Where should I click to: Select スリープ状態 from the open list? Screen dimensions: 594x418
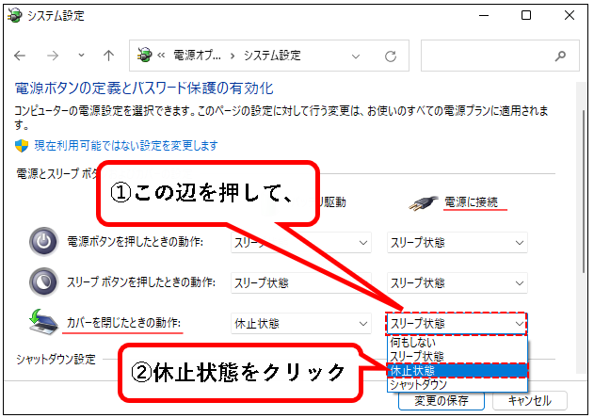458,356
